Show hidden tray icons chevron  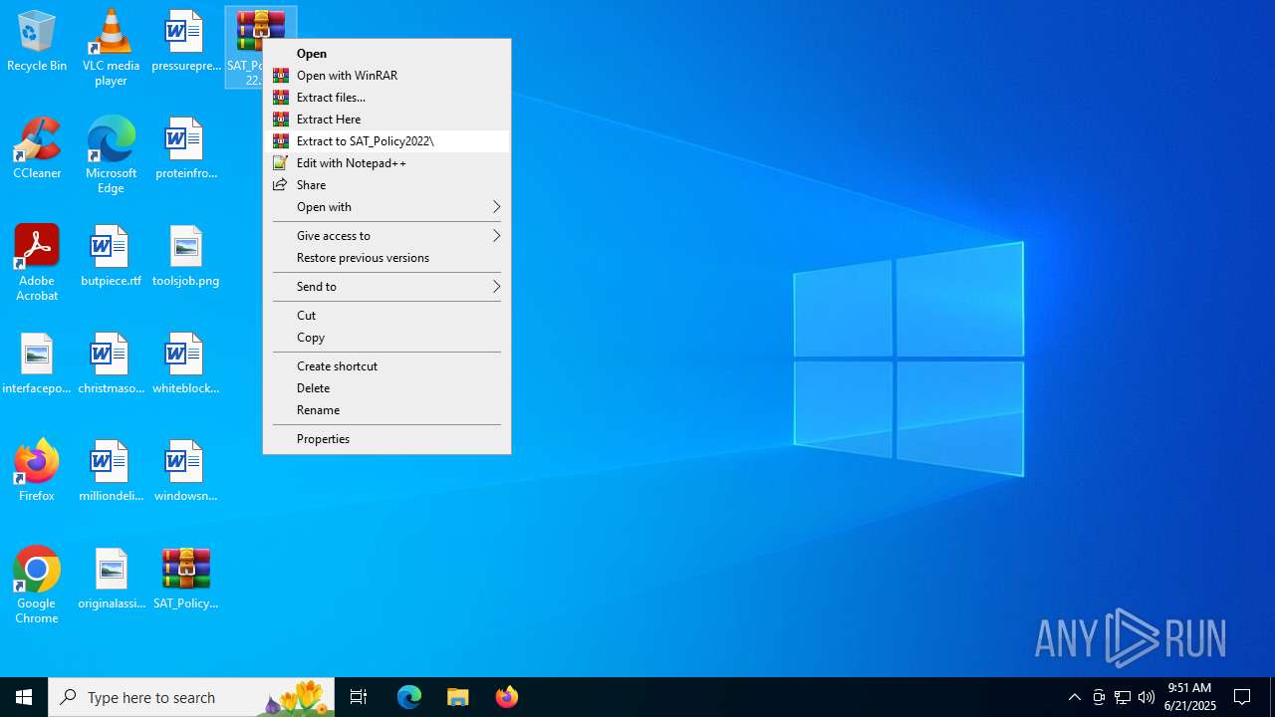coord(1075,697)
